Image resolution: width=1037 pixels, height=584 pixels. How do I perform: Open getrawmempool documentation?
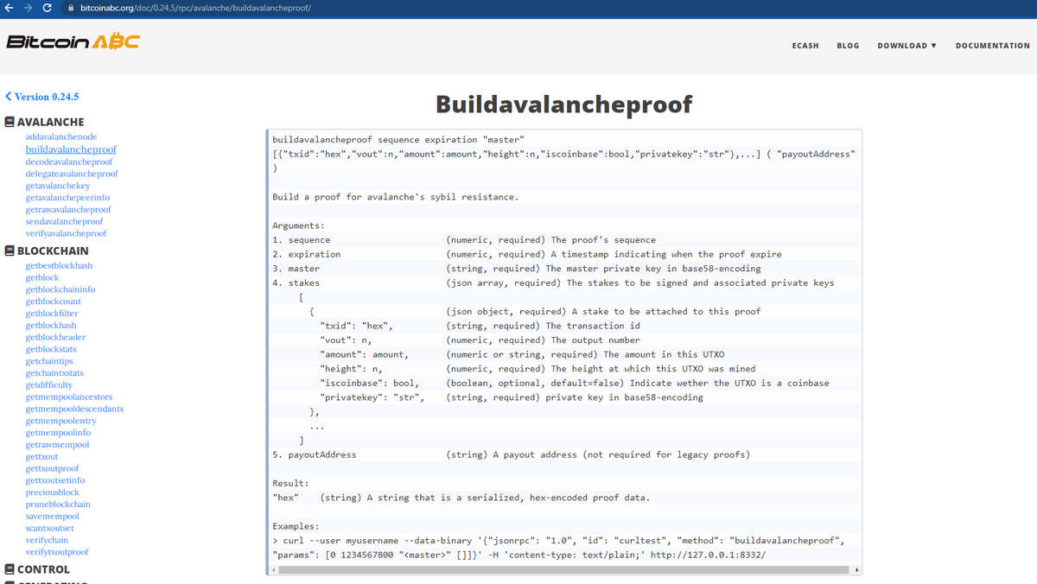[x=57, y=445]
